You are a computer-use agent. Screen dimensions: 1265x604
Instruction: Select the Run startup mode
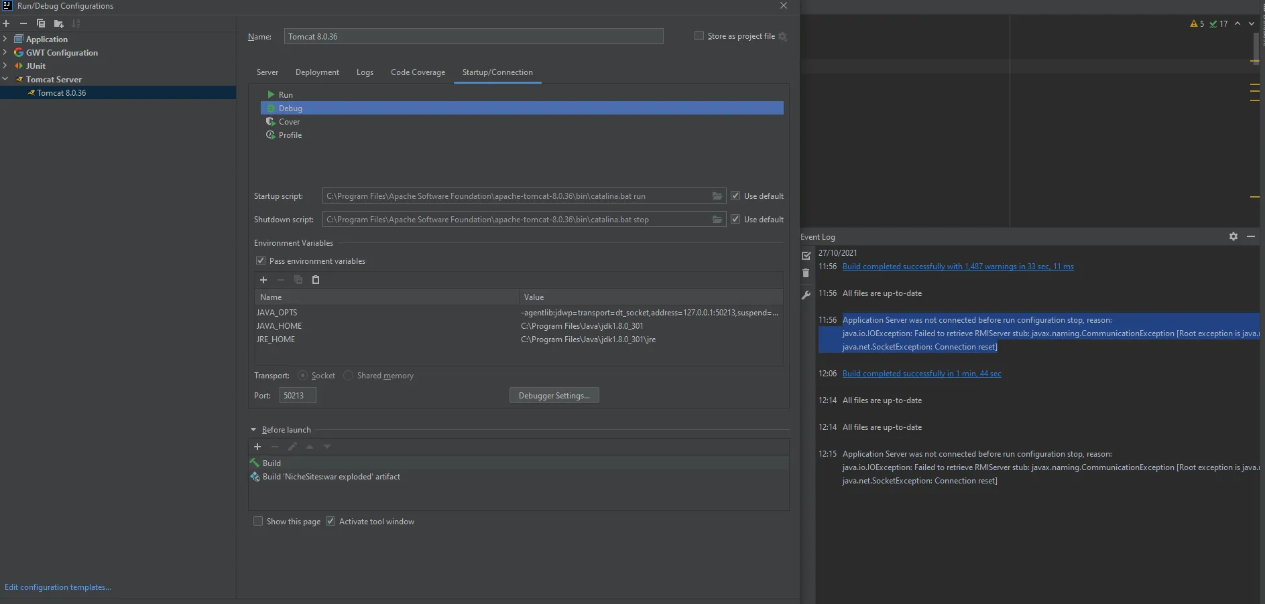[522, 94]
